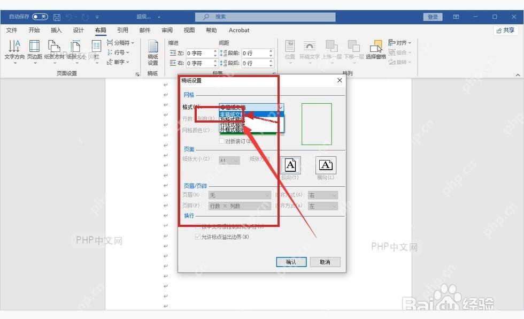Adjust the 段后 spacing spinner arrows

271,63
